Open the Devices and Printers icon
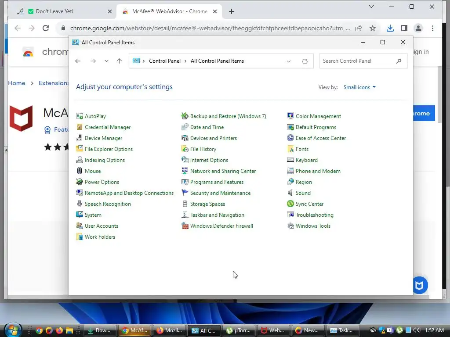 [185, 138]
